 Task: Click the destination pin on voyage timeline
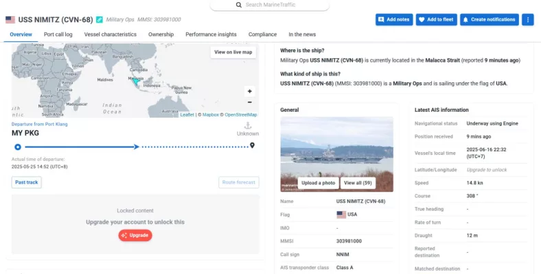click(252, 146)
